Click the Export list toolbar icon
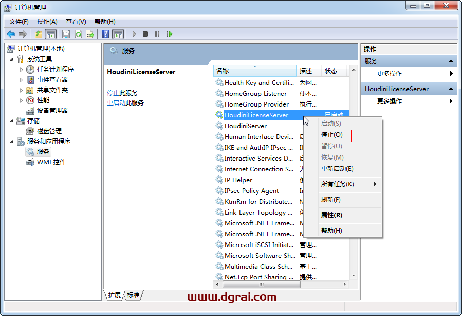Viewport: 462px width, 316px height. pyautogui.click(x=90, y=34)
